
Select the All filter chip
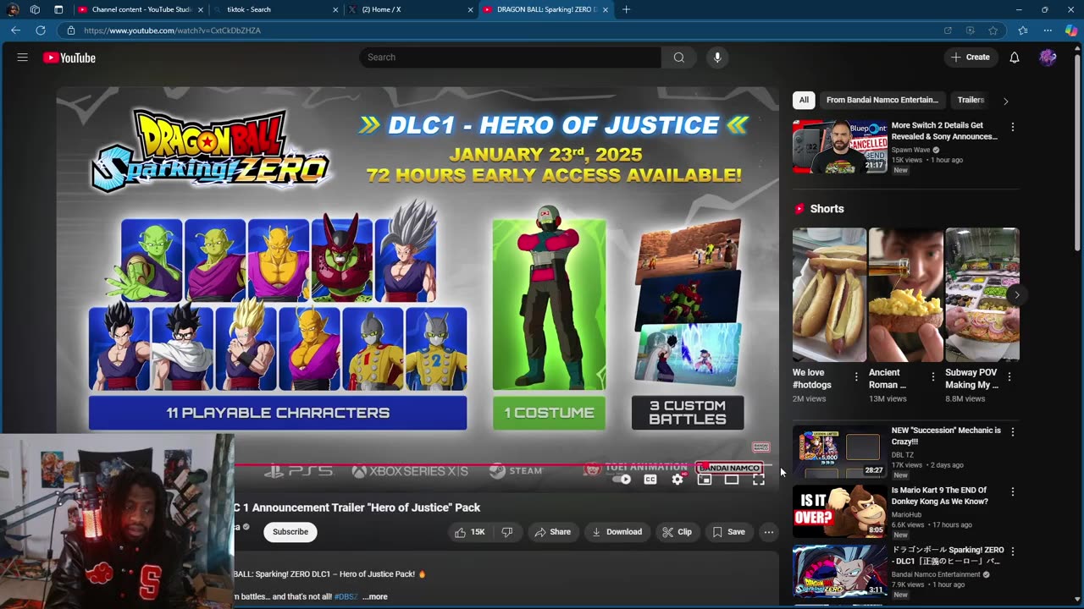pos(804,100)
